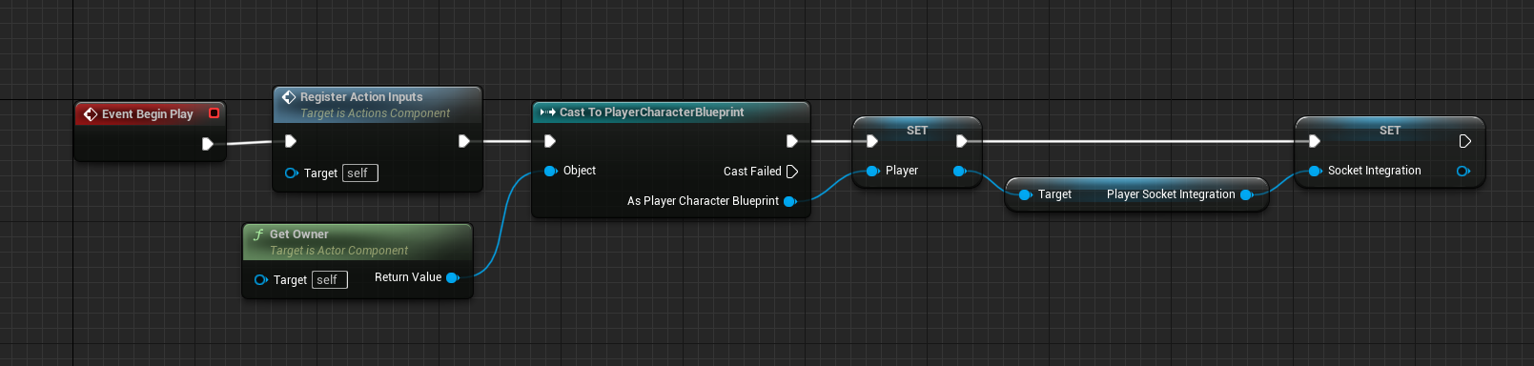1534x366 pixels.
Task: Click exec input pin on SET Socket Integration
Action: 1314,141
